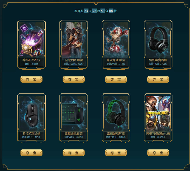Click the 雷蛇电竞耳机 title text

click(158, 60)
